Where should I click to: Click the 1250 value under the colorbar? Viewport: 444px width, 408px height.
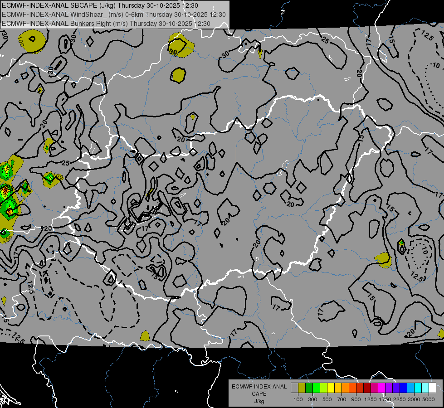(371, 399)
